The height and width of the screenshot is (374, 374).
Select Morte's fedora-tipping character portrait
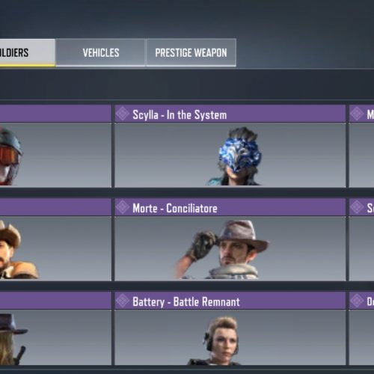tap(222, 249)
